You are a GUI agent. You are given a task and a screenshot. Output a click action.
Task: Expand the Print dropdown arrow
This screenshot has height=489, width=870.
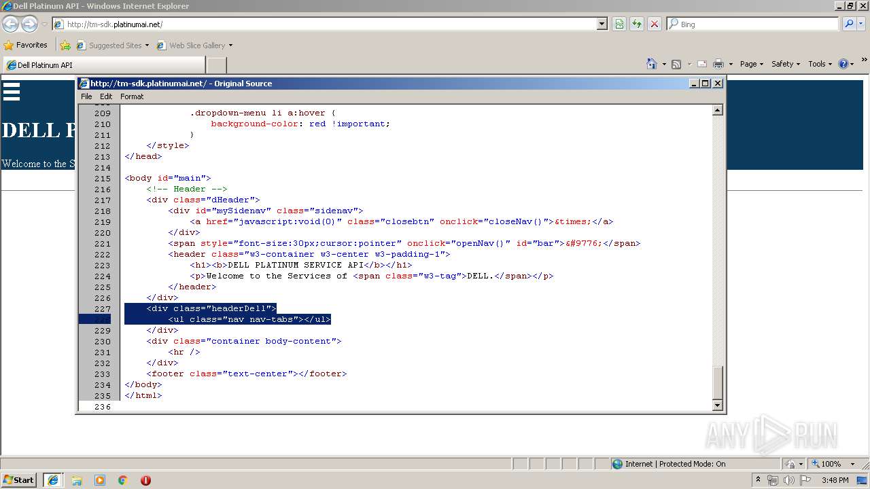731,64
